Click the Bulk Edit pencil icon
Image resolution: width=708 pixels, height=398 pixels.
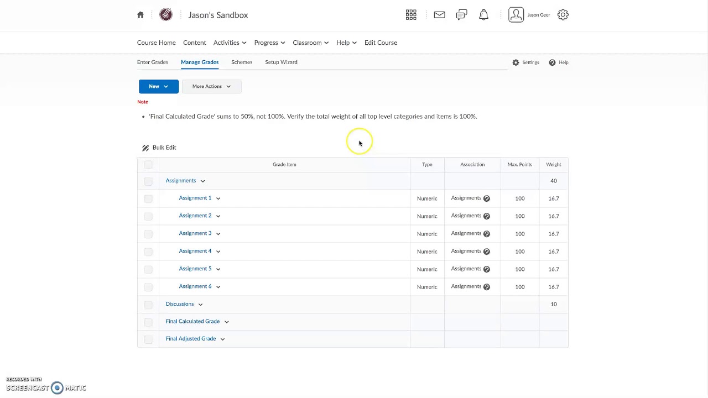pyautogui.click(x=145, y=148)
